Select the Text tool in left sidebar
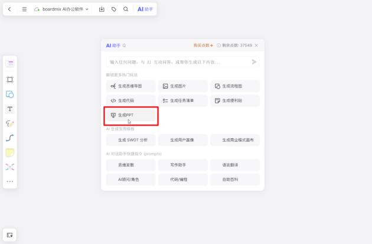 [x=10, y=109]
